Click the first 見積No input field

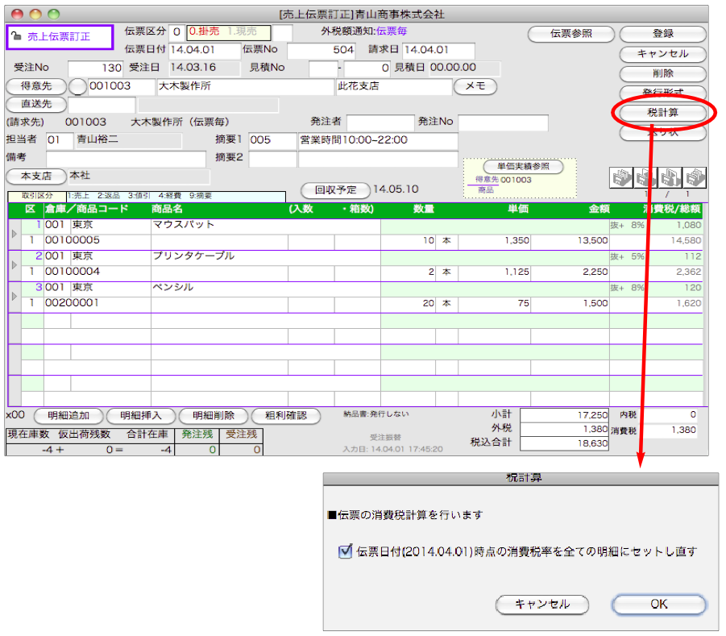[x=323, y=68]
